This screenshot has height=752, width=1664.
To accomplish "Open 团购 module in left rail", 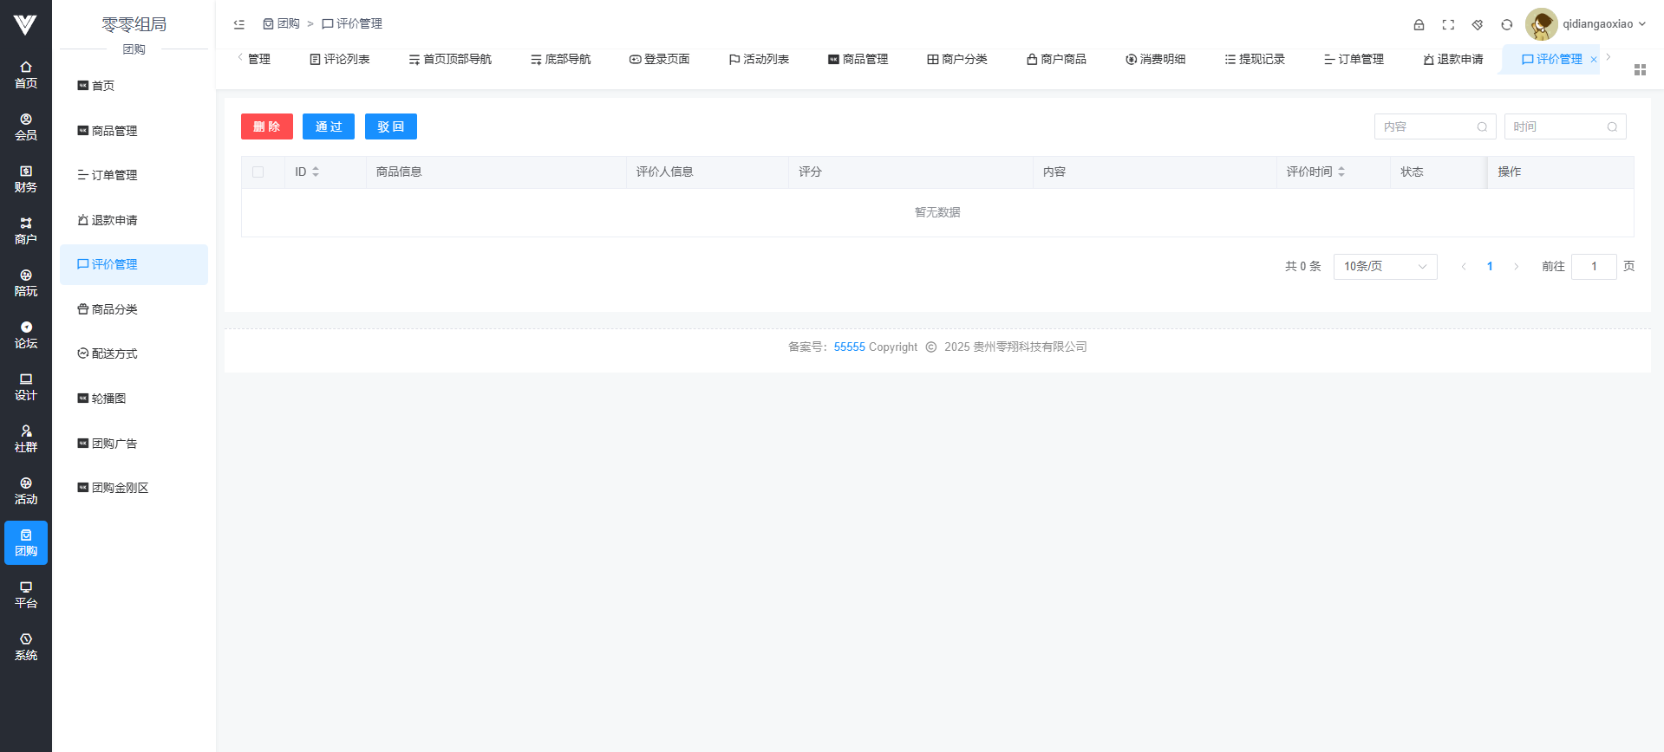I will coord(26,542).
